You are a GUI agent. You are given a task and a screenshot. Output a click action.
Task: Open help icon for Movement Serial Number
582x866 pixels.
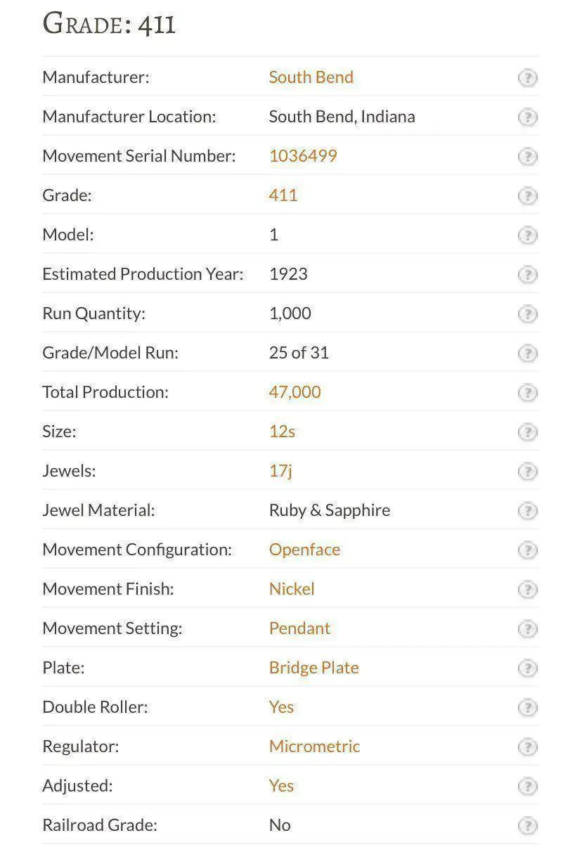[x=527, y=157]
